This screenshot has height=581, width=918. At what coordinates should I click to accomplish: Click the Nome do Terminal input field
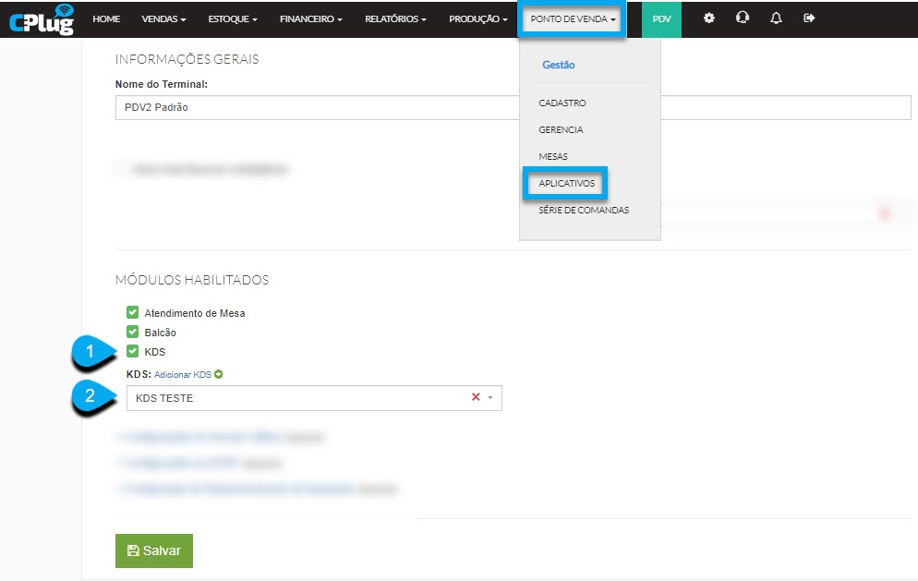click(x=513, y=107)
